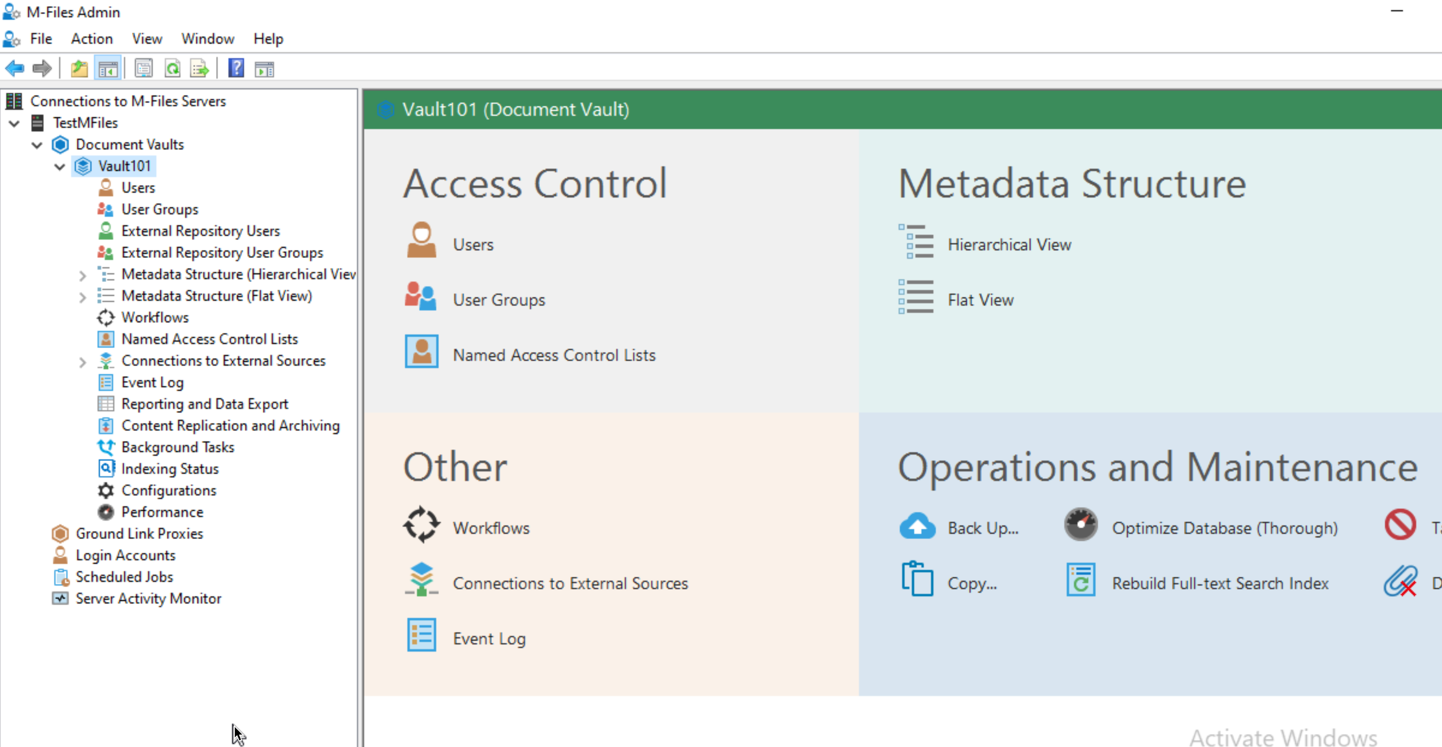Expand Connections to External Sources node
1442x747 pixels.
click(83, 362)
